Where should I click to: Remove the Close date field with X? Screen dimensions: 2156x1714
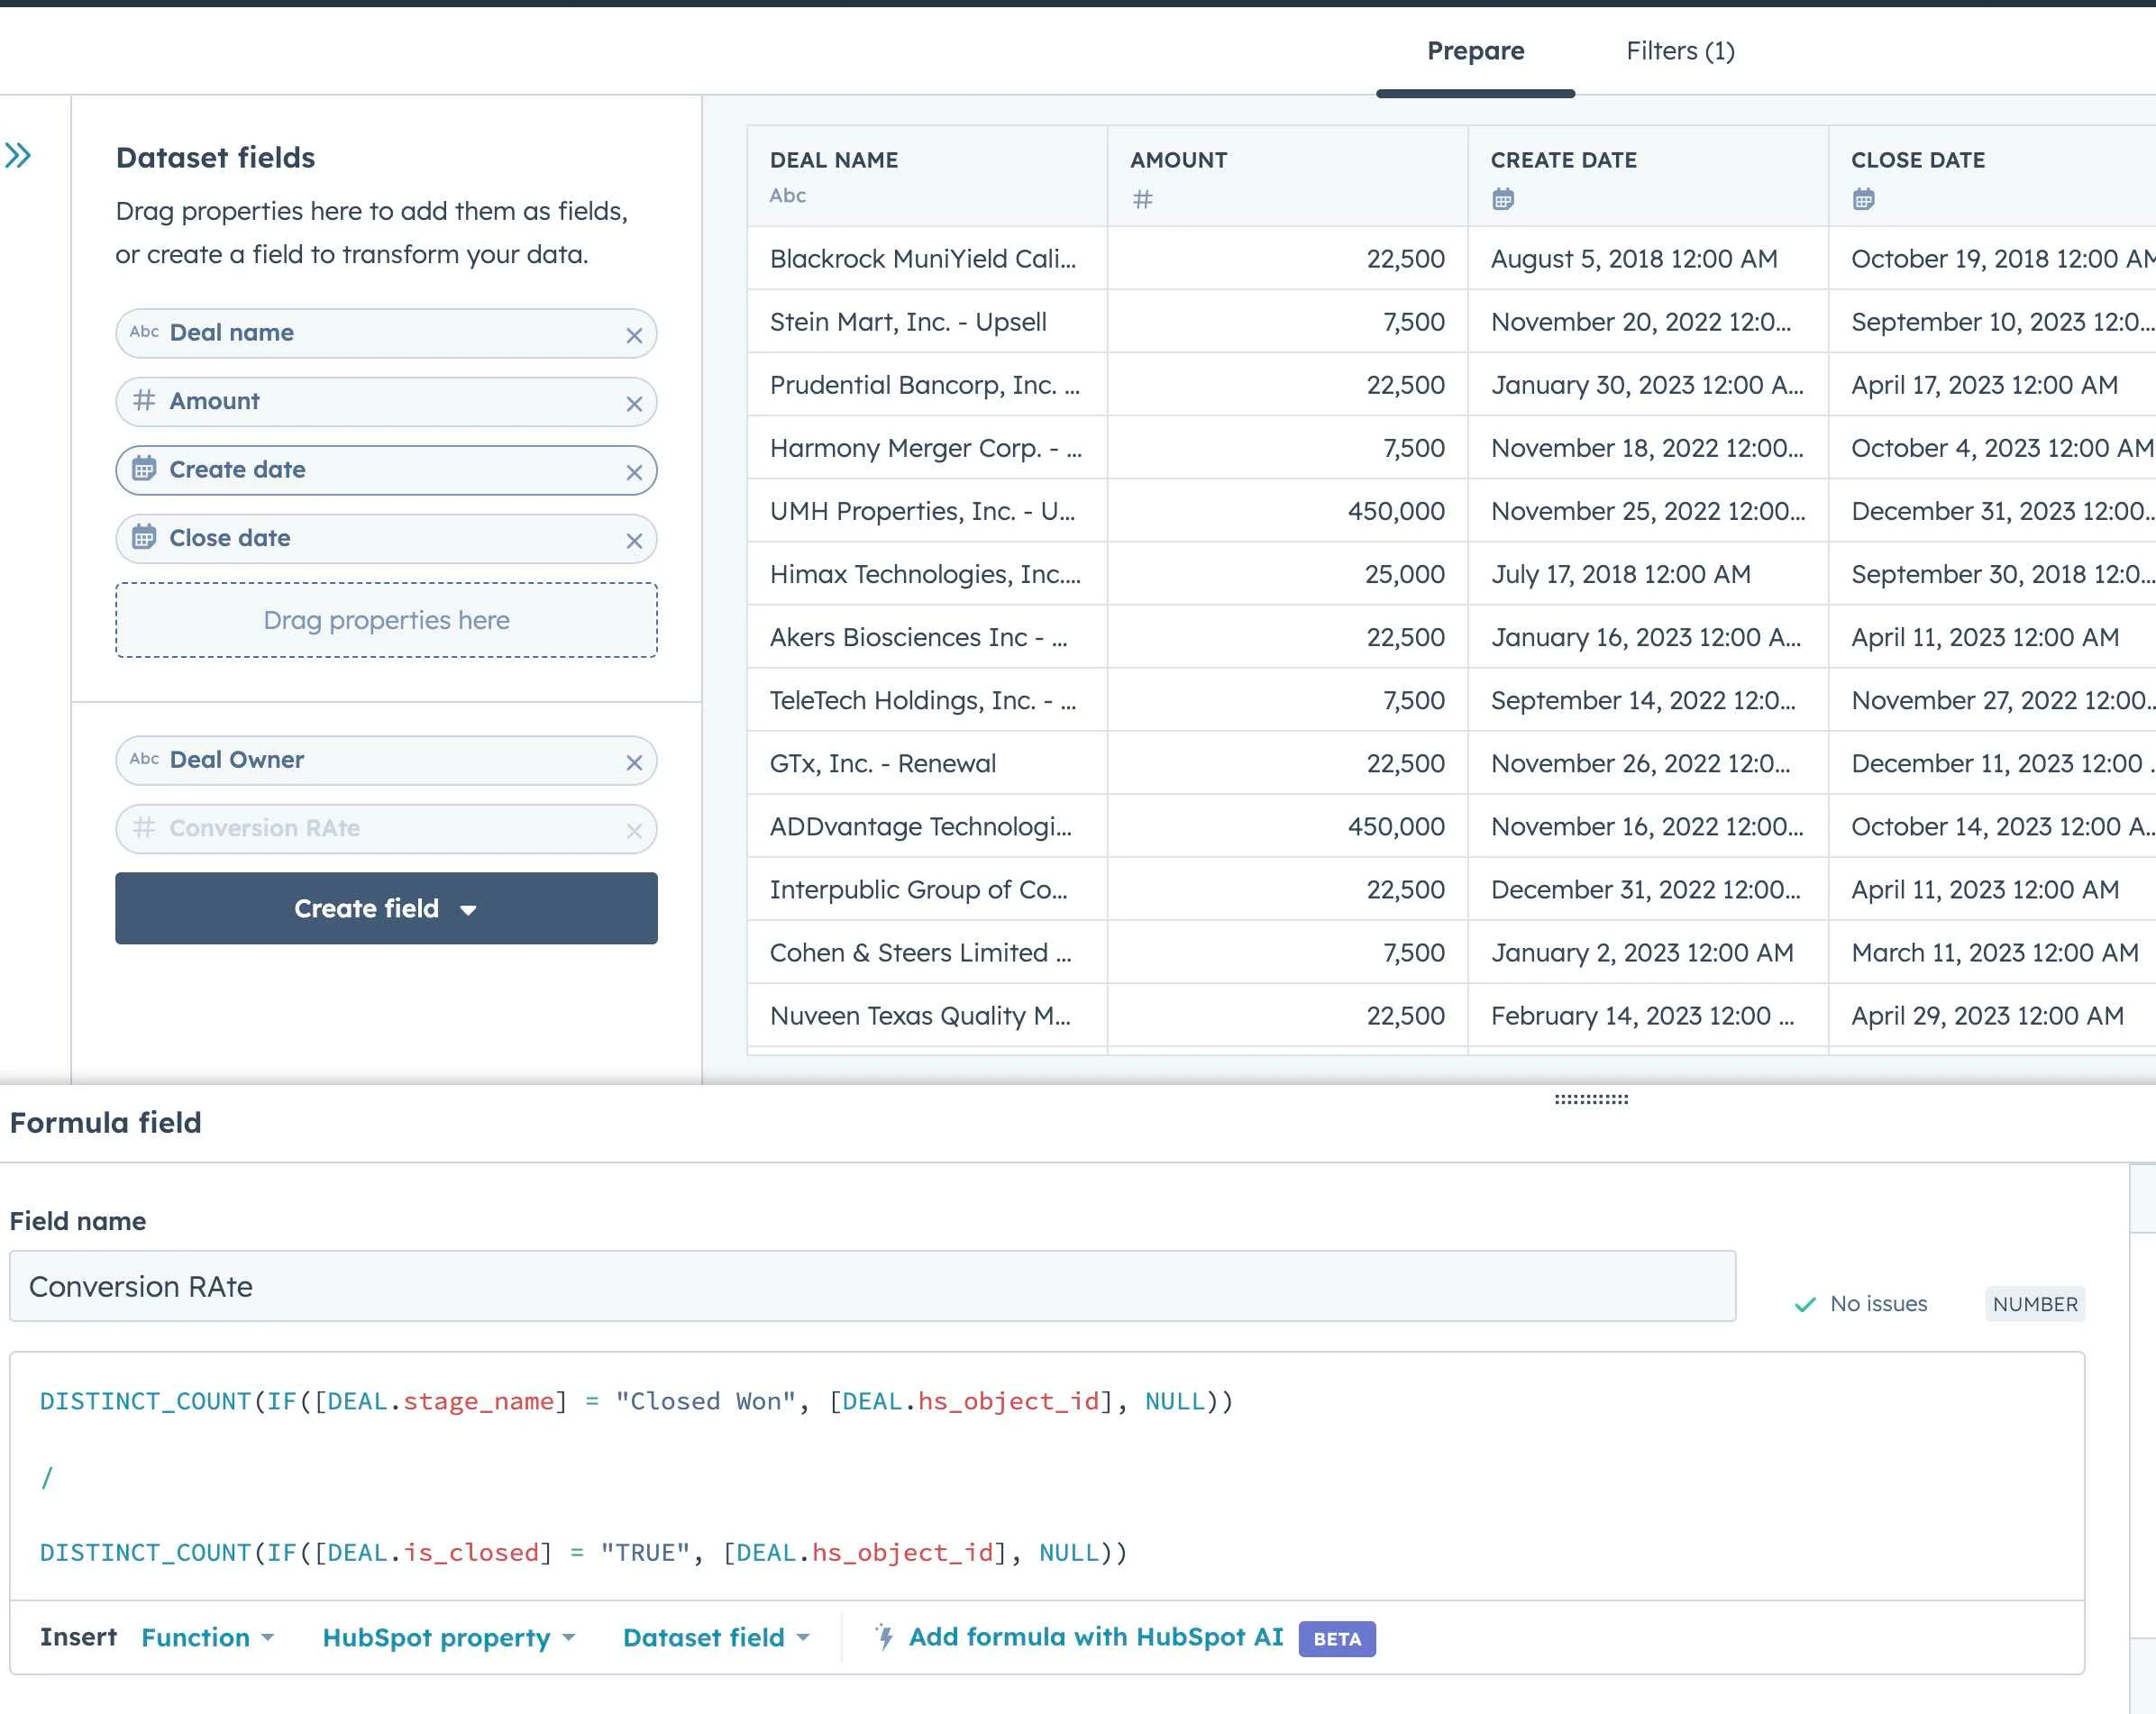point(634,539)
